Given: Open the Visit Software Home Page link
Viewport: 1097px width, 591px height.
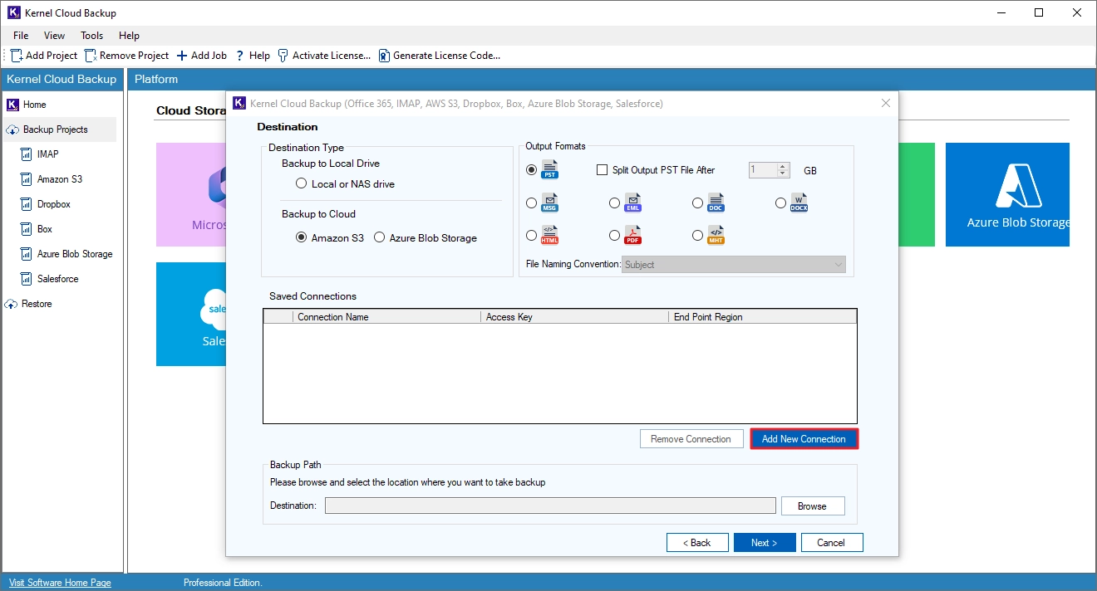Looking at the screenshot, I should pyautogui.click(x=60, y=583).
